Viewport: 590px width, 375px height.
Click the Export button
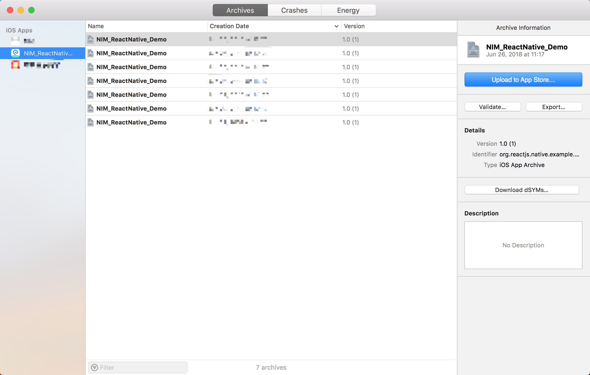click(x=554, y=107)
